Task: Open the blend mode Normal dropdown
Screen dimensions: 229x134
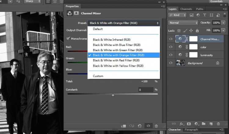Action: 183,23
